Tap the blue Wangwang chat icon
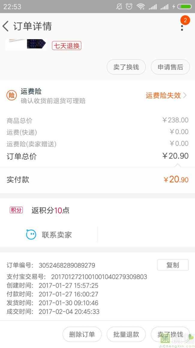The width and height of the screenshot is (195, 348). [x=31, y=235]
